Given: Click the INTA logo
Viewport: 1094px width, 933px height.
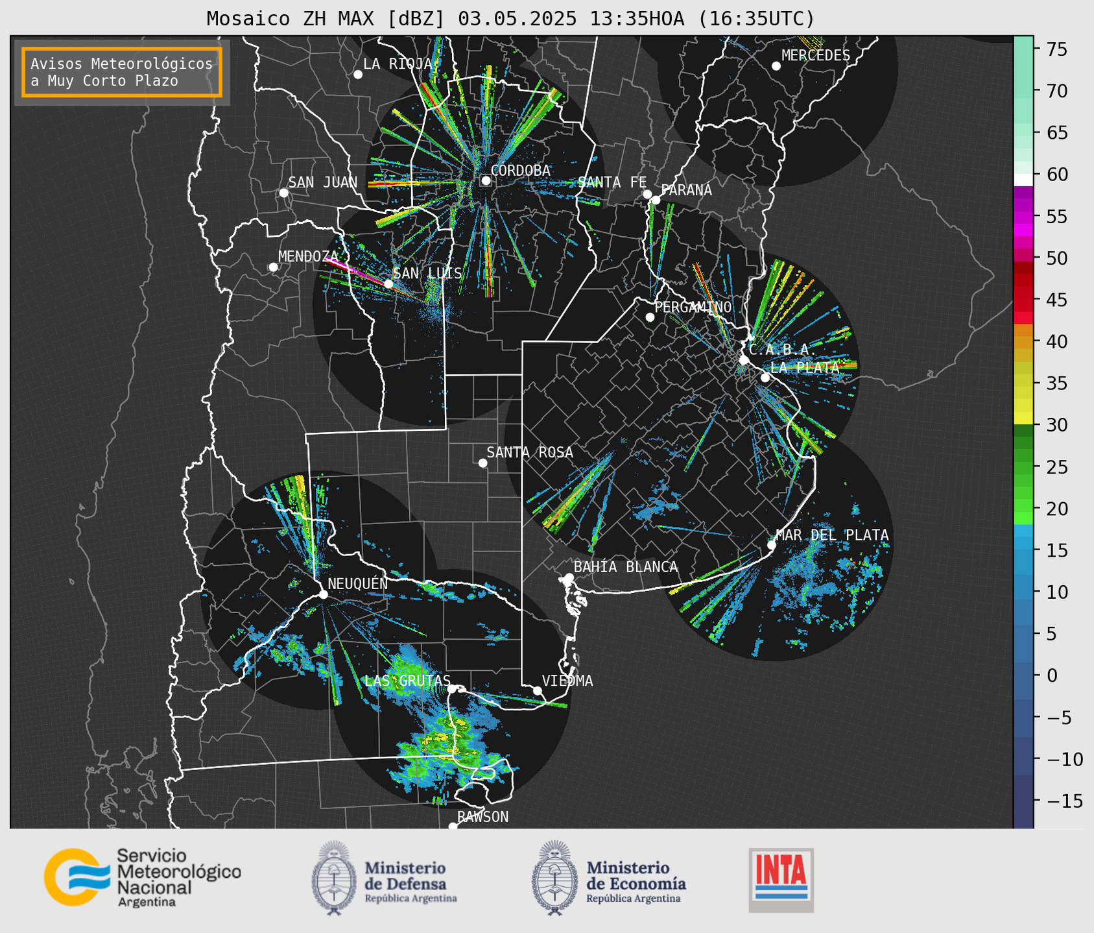Looking at the screenshot, I should [781, 880].
